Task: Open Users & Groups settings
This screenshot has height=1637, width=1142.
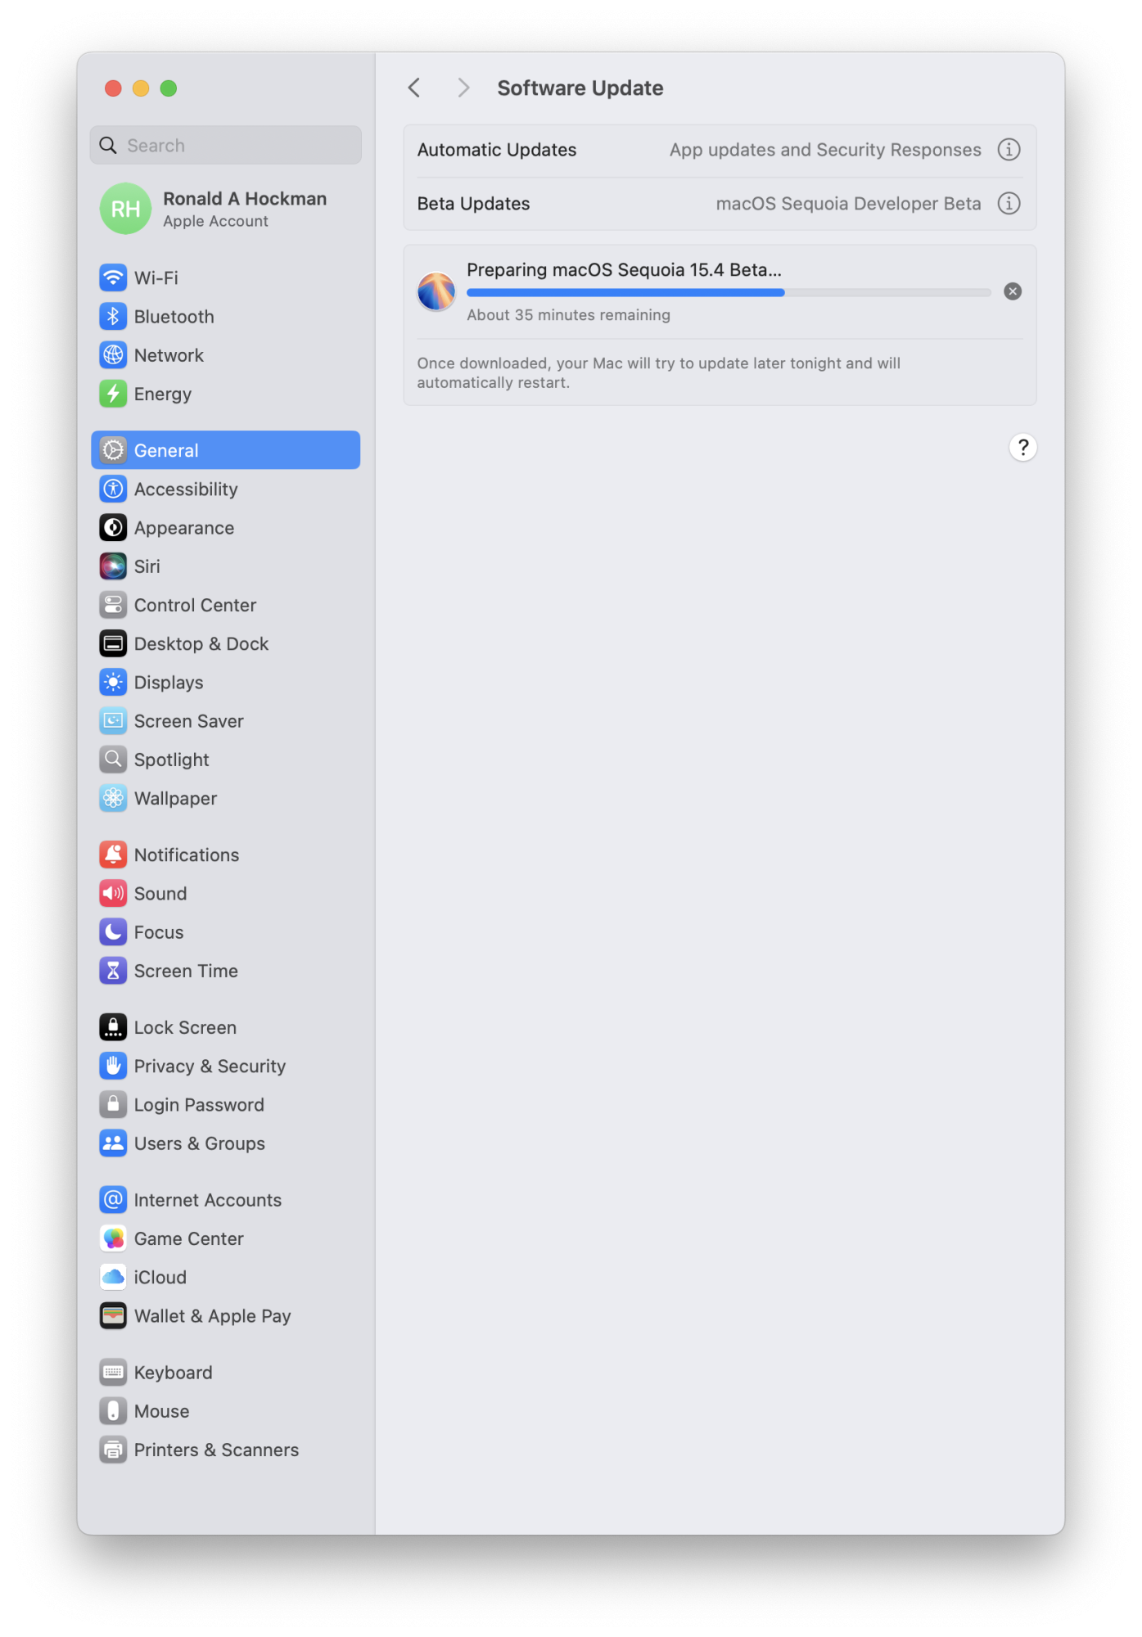Action: (225, 1143)
